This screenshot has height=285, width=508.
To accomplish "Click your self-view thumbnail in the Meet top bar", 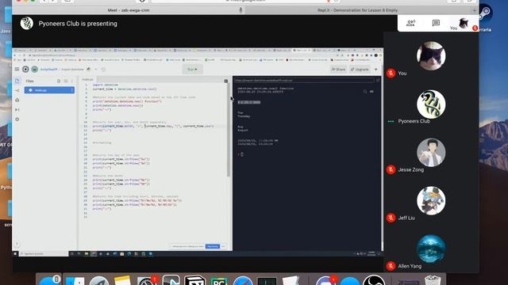I will click(464, 23).
